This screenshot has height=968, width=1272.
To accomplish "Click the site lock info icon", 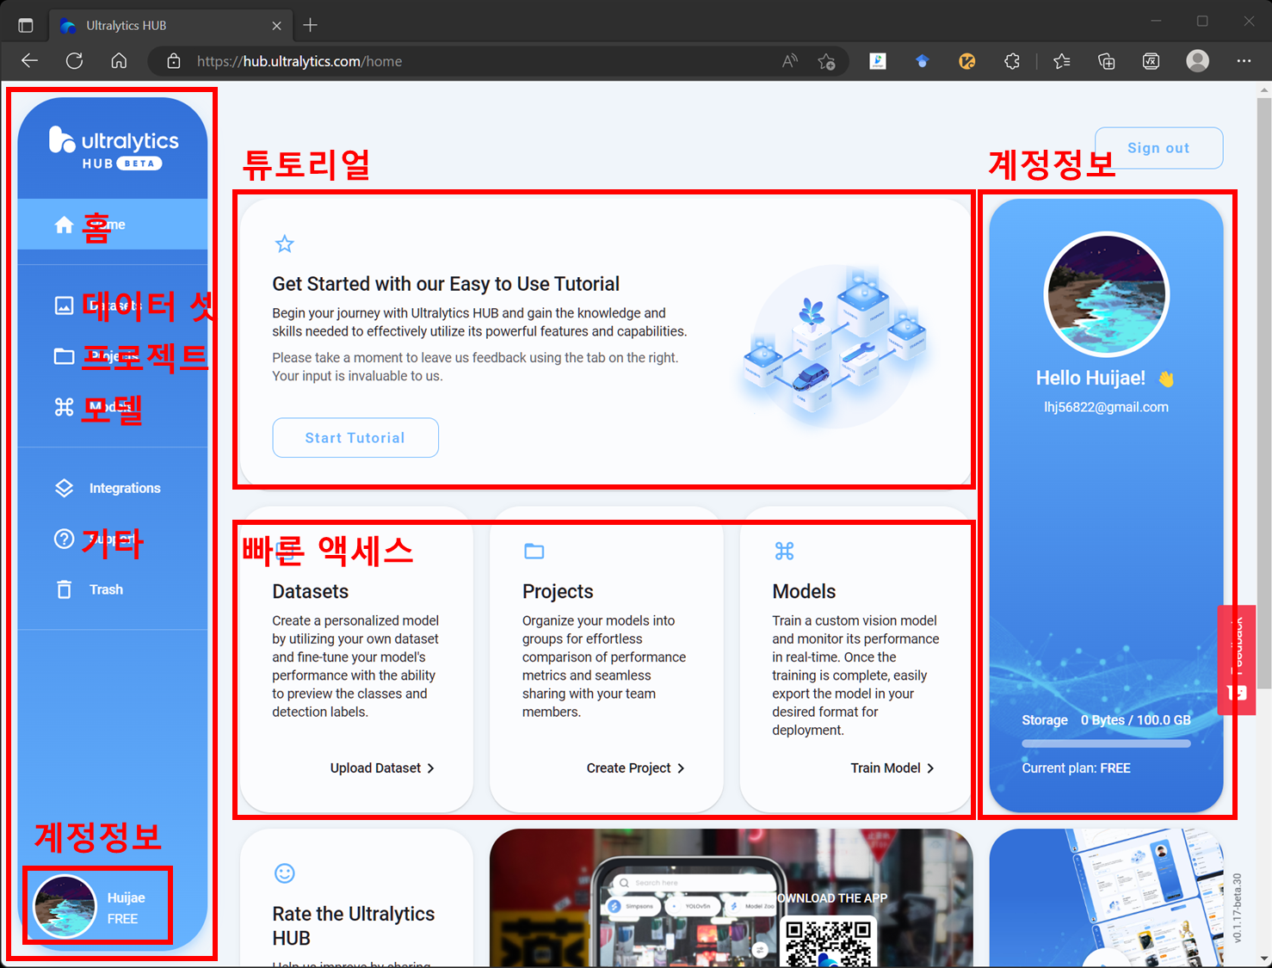I will (x=174, y=61).
